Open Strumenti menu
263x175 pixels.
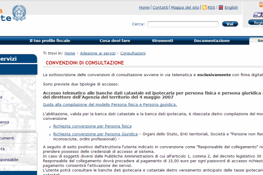162,41
